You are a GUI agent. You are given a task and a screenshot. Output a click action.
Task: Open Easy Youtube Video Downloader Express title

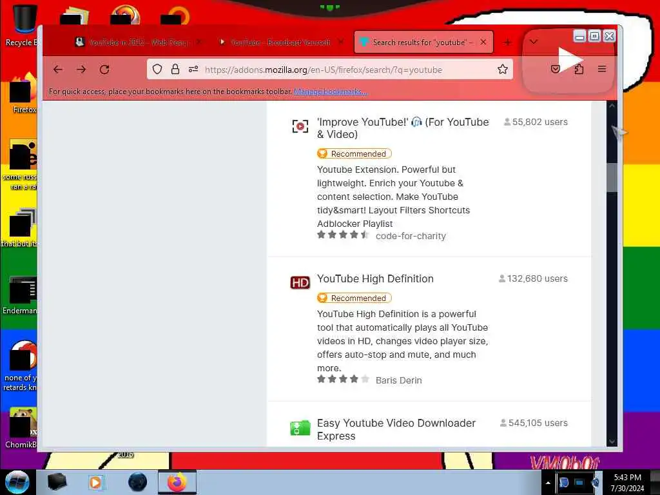click(x=396, y=429)
